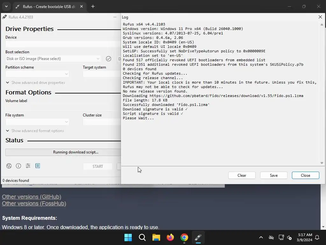Select the Rufus - Create bootable USB tab
The image size is (326, 245).
49,7
